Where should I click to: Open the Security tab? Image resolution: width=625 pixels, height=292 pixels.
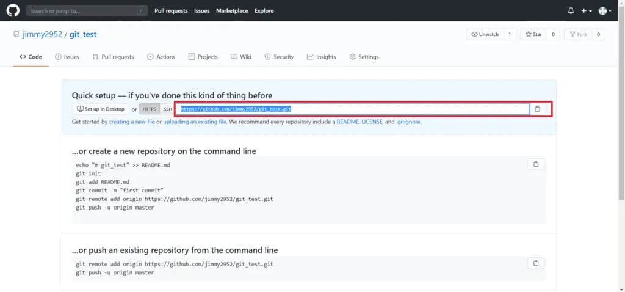point(279,57)
